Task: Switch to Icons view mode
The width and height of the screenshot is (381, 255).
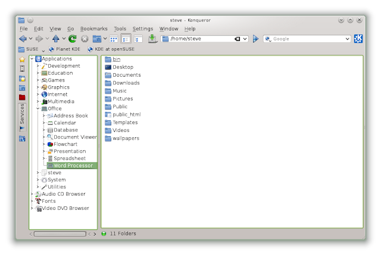Action: click(x=114, y=39)
